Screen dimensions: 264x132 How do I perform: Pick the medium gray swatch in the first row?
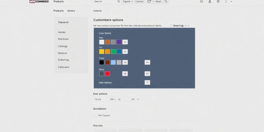pyautogui.click(x=113, y=42)
